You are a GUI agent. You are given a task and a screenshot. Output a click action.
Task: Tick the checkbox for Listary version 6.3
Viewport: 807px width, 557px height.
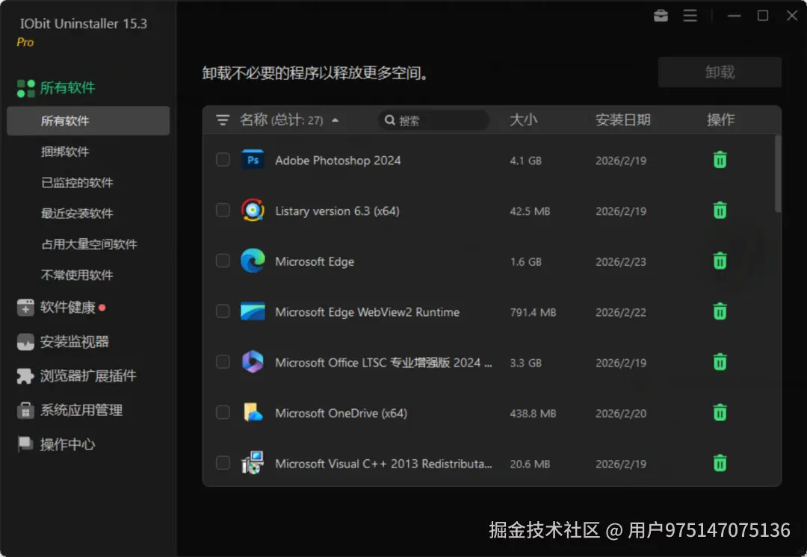pos(223,210)
